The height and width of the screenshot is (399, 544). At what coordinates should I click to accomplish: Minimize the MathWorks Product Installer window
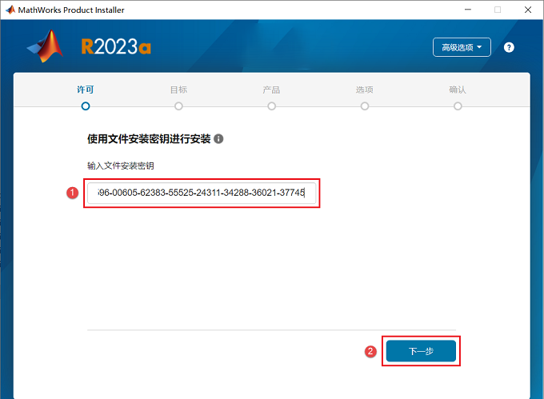(x=468, y=10)
